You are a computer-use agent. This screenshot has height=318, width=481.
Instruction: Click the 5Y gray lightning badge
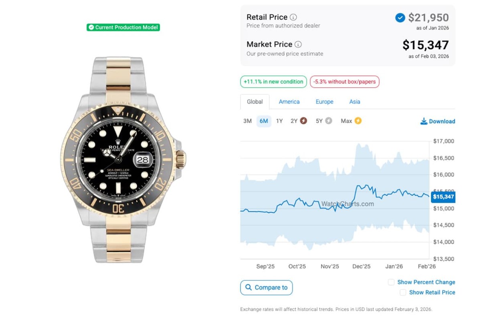(x=329, y=121)
